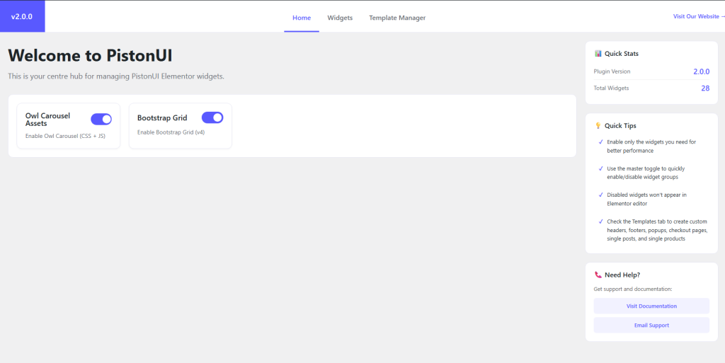Screen dimensions: 725x363
Task: Click checkmark beside 'Enable only the widgets' tip
Action: point(600,142)
